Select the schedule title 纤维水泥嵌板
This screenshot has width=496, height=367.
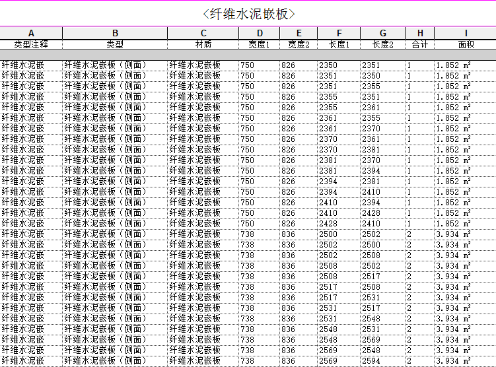248,14
